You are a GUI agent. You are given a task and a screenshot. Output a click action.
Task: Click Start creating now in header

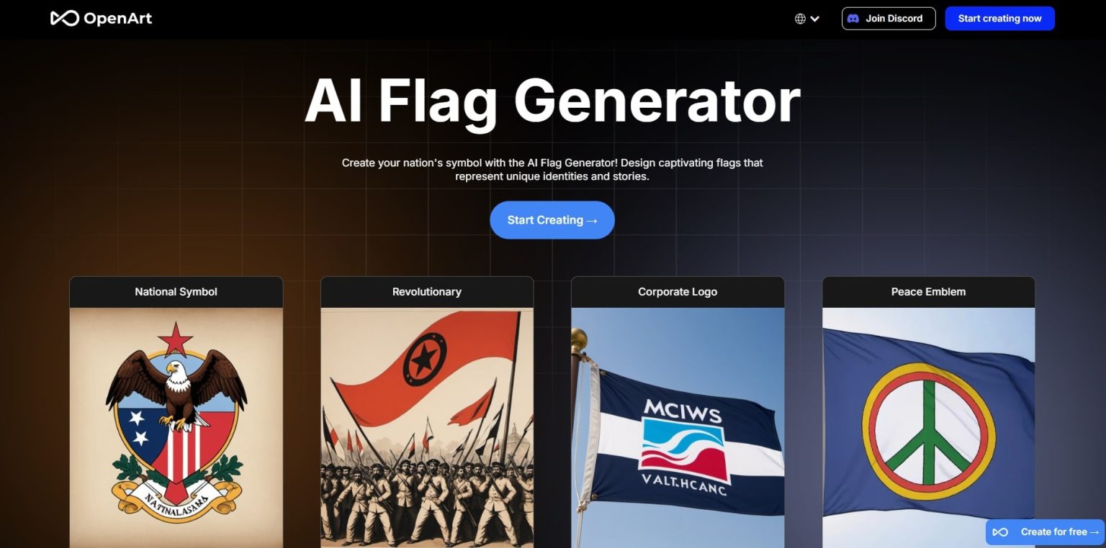click(999, 19)
